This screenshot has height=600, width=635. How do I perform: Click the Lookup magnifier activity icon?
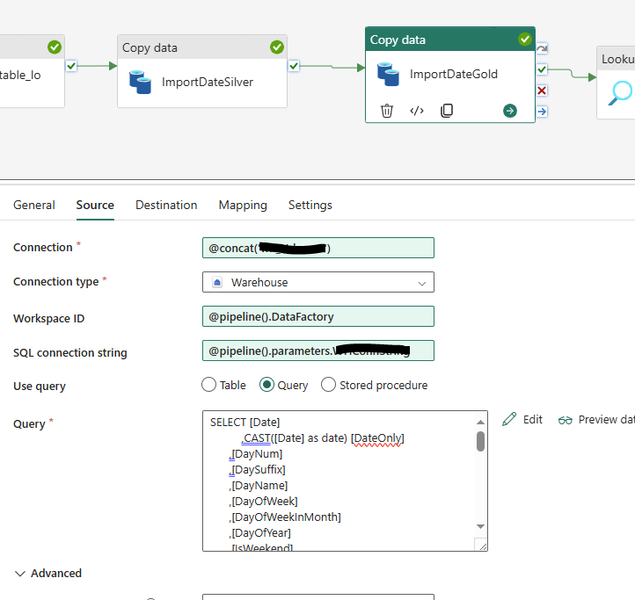620,93
